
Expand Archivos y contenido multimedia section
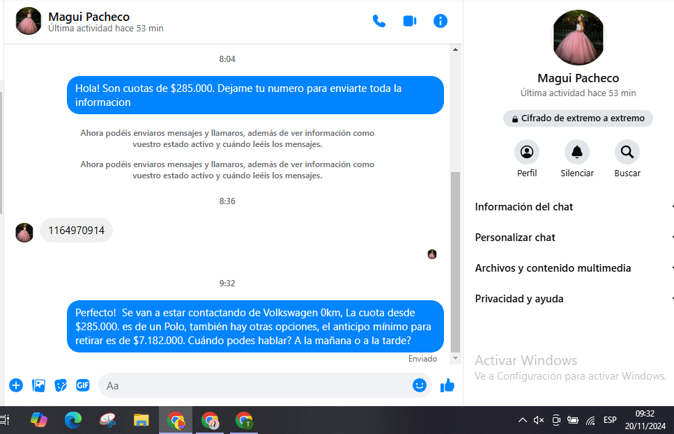coord(573,268)
